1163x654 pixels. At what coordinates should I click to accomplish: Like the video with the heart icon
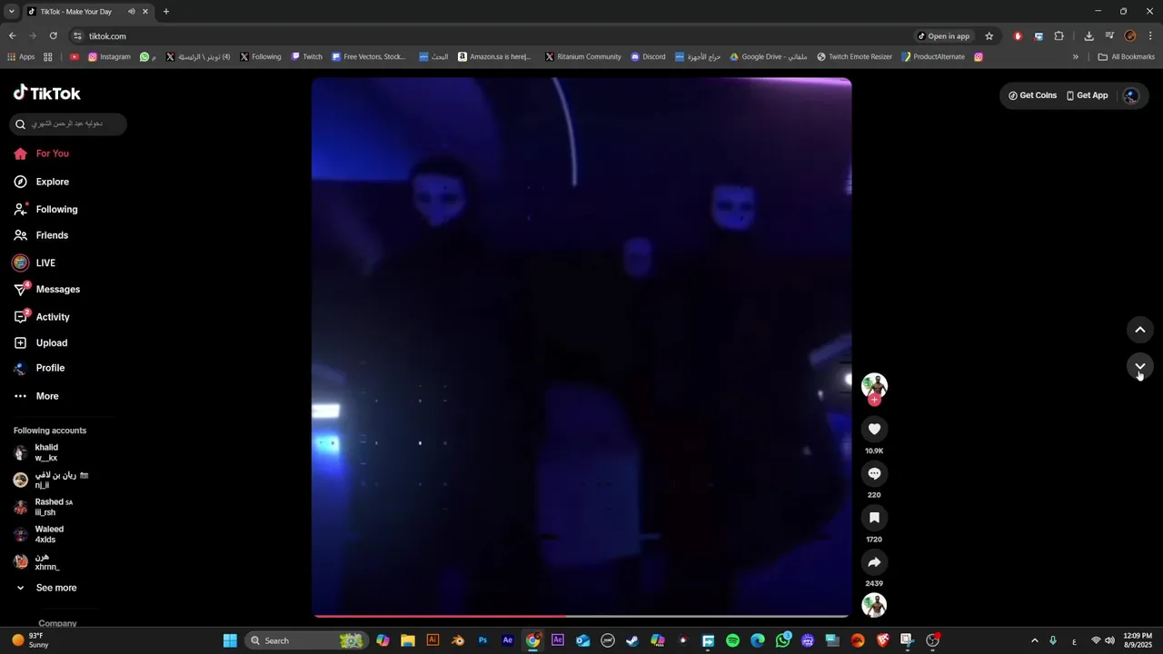click(x=874, y=429)
